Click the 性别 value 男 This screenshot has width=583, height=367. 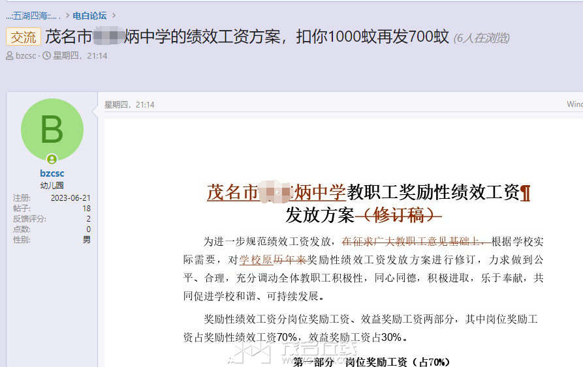[87, 239]
